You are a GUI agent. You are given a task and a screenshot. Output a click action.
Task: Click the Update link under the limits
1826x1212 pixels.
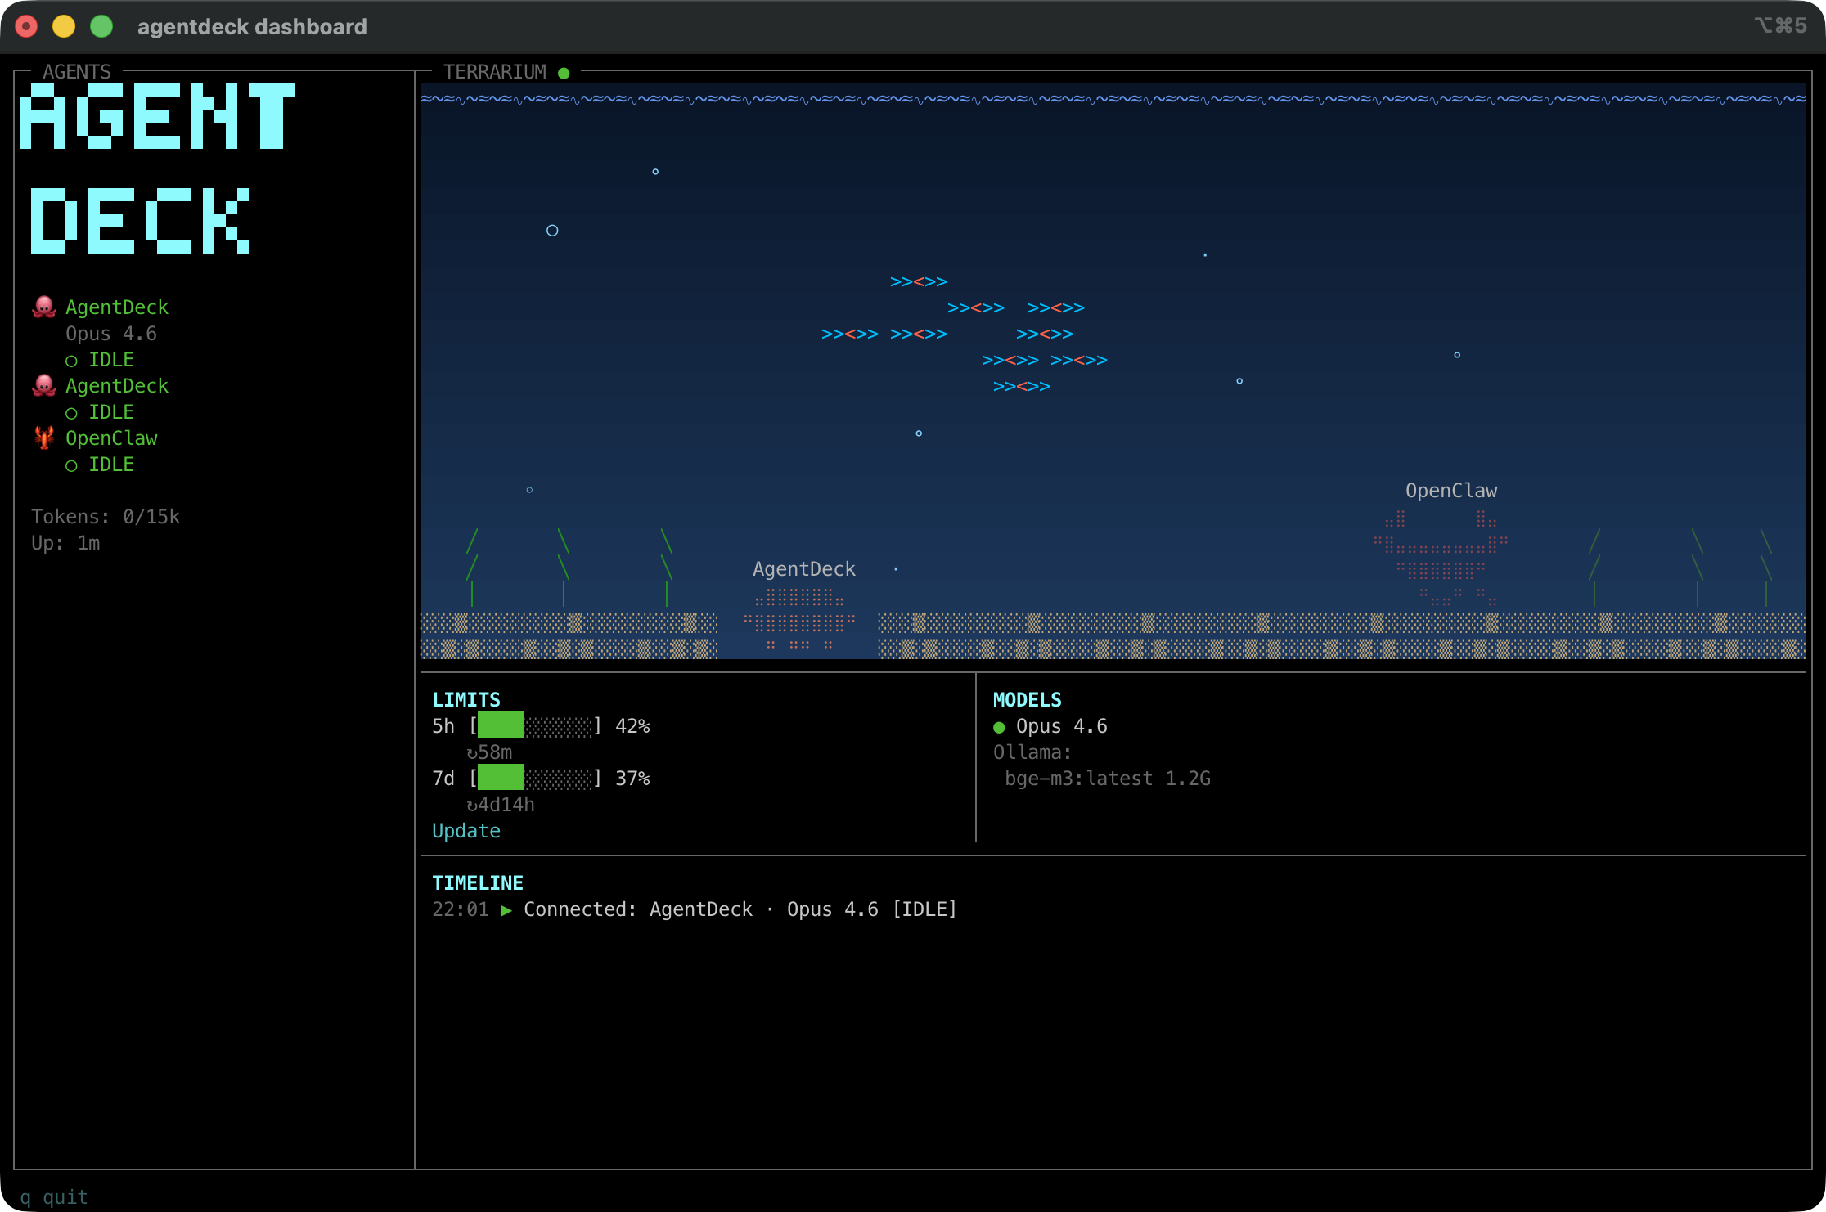465,831
